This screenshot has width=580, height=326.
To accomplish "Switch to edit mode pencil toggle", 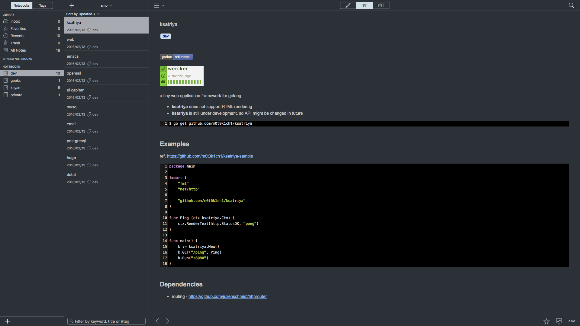I will (348, 5).
